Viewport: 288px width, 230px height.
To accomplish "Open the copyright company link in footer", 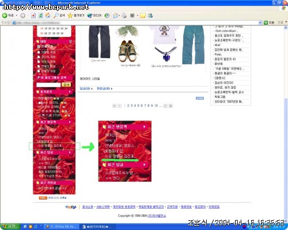I will pos(157,216).
